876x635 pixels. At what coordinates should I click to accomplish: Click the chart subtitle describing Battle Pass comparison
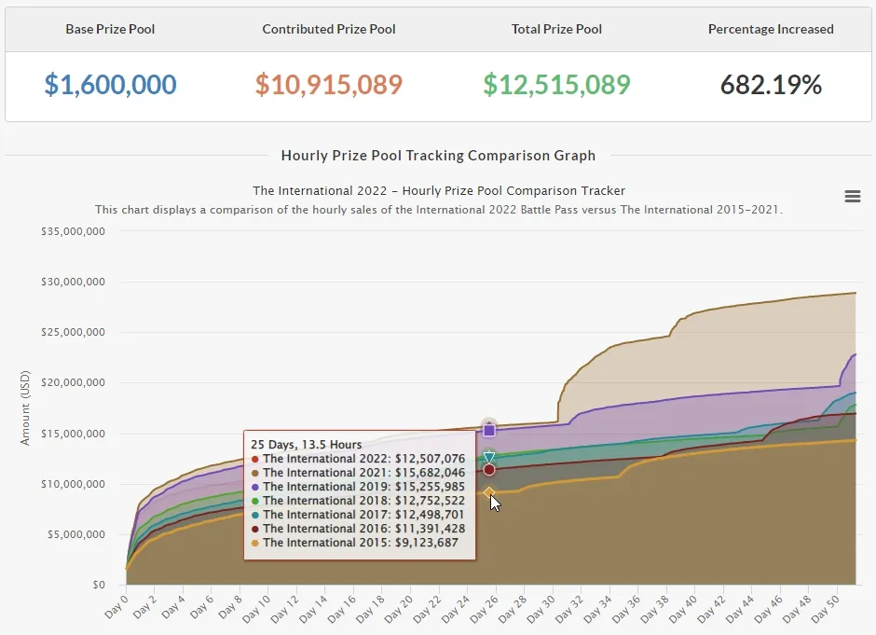coord(439,210)
